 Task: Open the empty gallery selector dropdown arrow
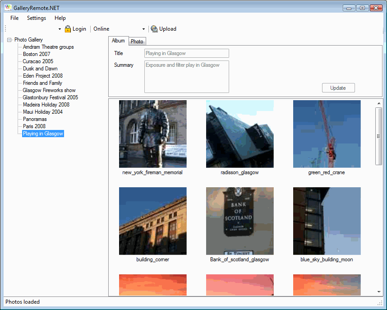point(60,29)
